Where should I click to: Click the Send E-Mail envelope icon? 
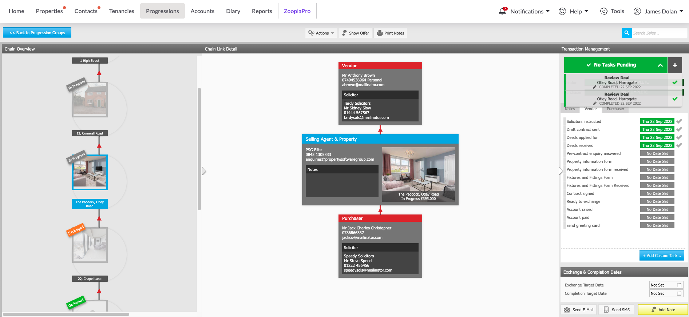567,310
